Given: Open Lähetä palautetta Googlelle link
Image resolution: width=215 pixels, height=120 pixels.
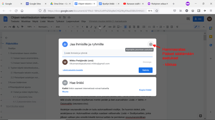Looking at the screenshot, I should point(73,70).
